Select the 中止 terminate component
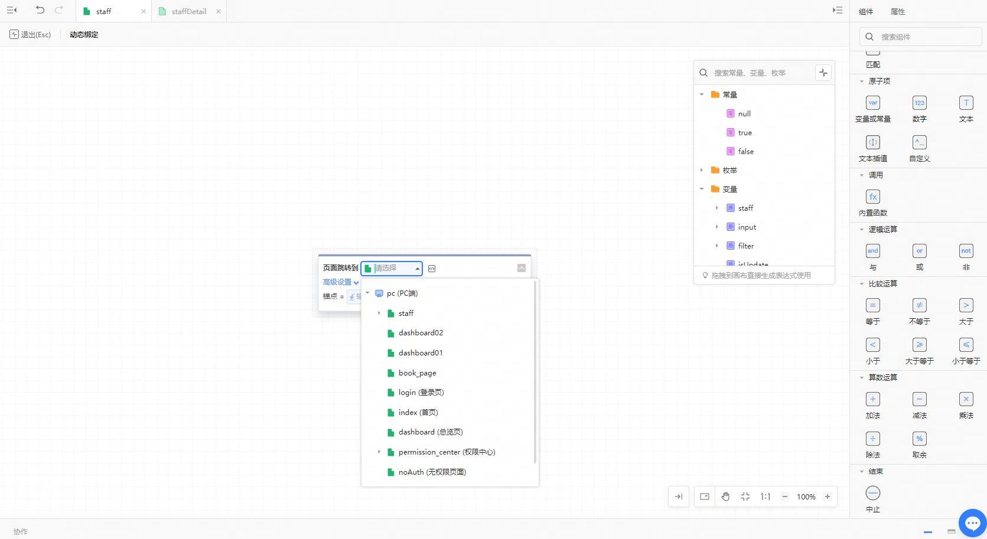987x539 pixels. 873,493
